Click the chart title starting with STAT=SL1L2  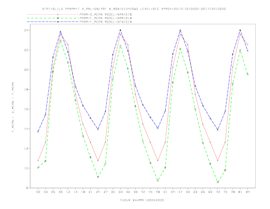134,9
